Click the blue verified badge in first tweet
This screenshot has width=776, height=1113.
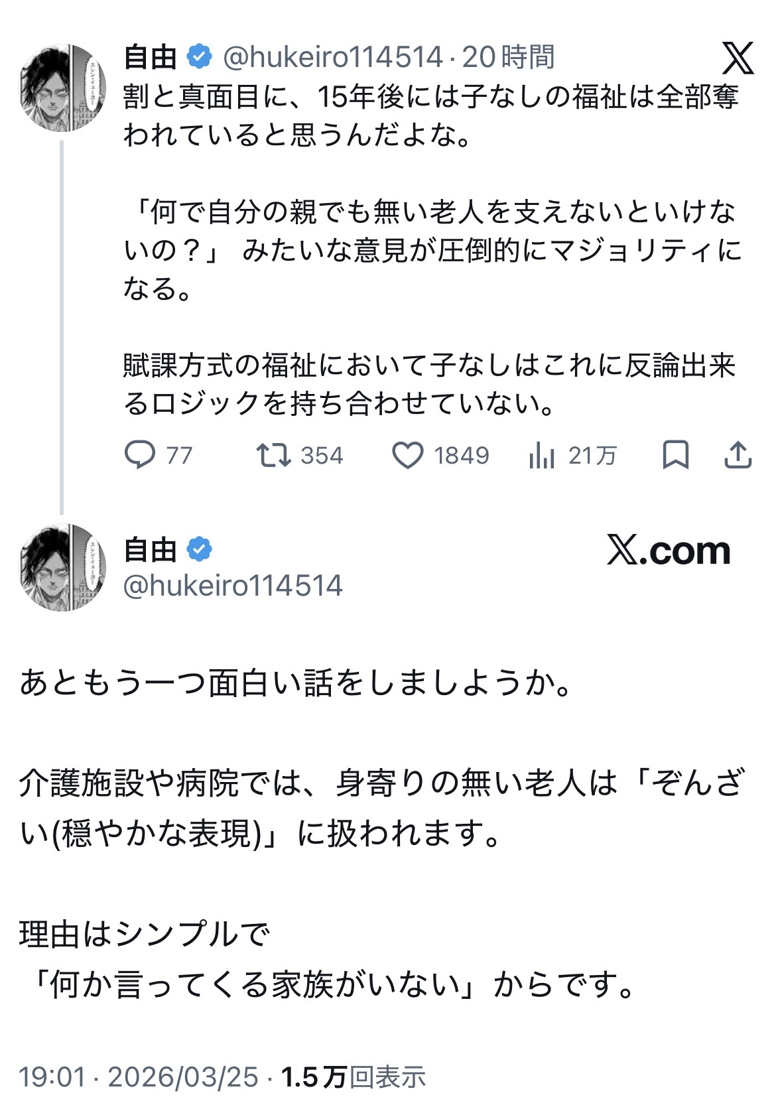200,57
